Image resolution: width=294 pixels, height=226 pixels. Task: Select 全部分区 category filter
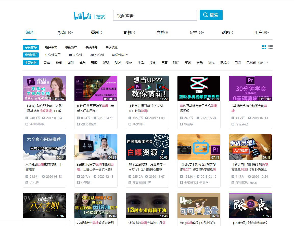[x=31, y=63]
